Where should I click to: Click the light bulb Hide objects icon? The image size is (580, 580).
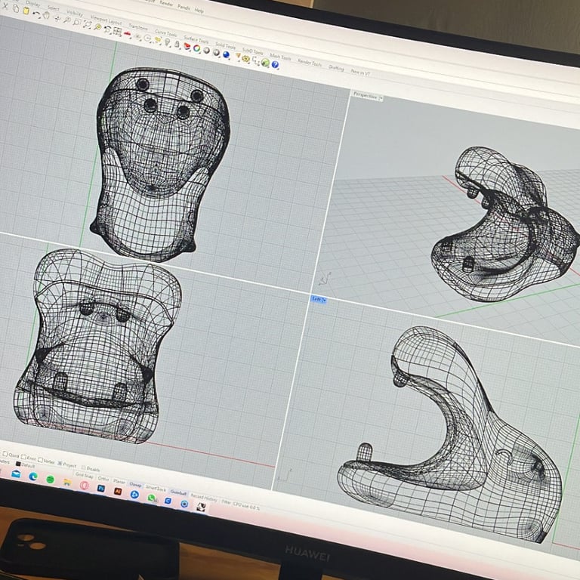coord(167,42)
